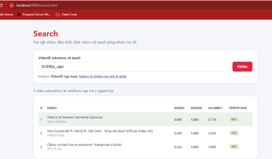Click the PËRPUTHJA column header
Image resolution: width=272 pixels, height=159 pixels.
[x=238, y=108]
